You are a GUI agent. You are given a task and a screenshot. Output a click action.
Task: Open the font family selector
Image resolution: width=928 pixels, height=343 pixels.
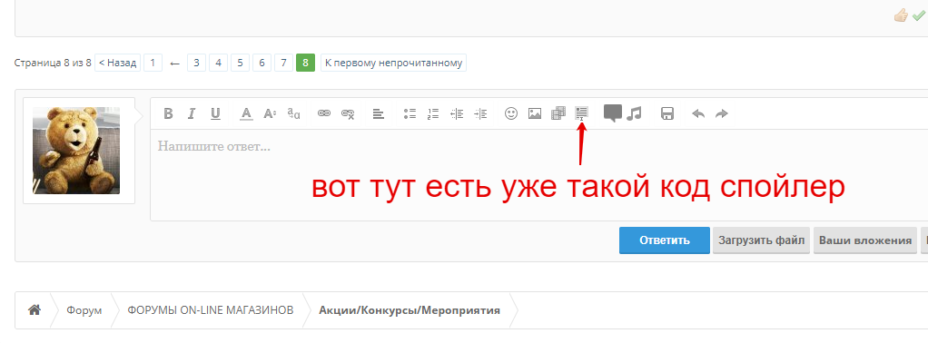[x=293, y=113]
